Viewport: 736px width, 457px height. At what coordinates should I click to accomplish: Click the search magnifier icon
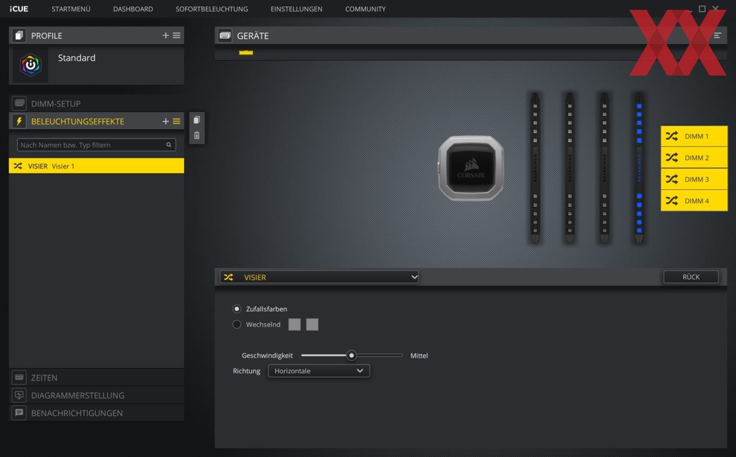coord(169,145)
